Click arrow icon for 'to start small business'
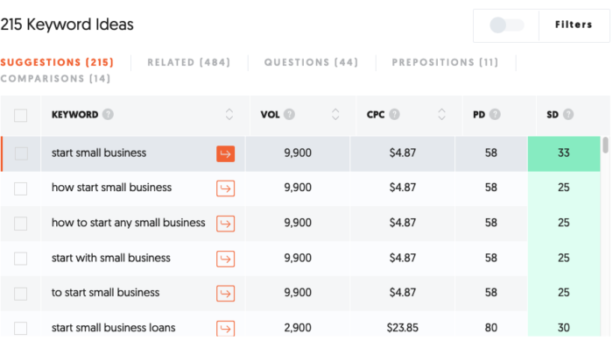Image resolution: width=613 pixels, height=341 pixels. pyautogui.click(x=226, y=294)
